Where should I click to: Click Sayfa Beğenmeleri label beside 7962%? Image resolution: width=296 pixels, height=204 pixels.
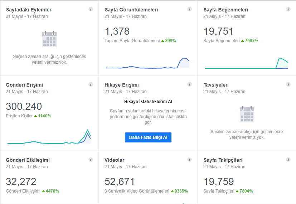222,41
